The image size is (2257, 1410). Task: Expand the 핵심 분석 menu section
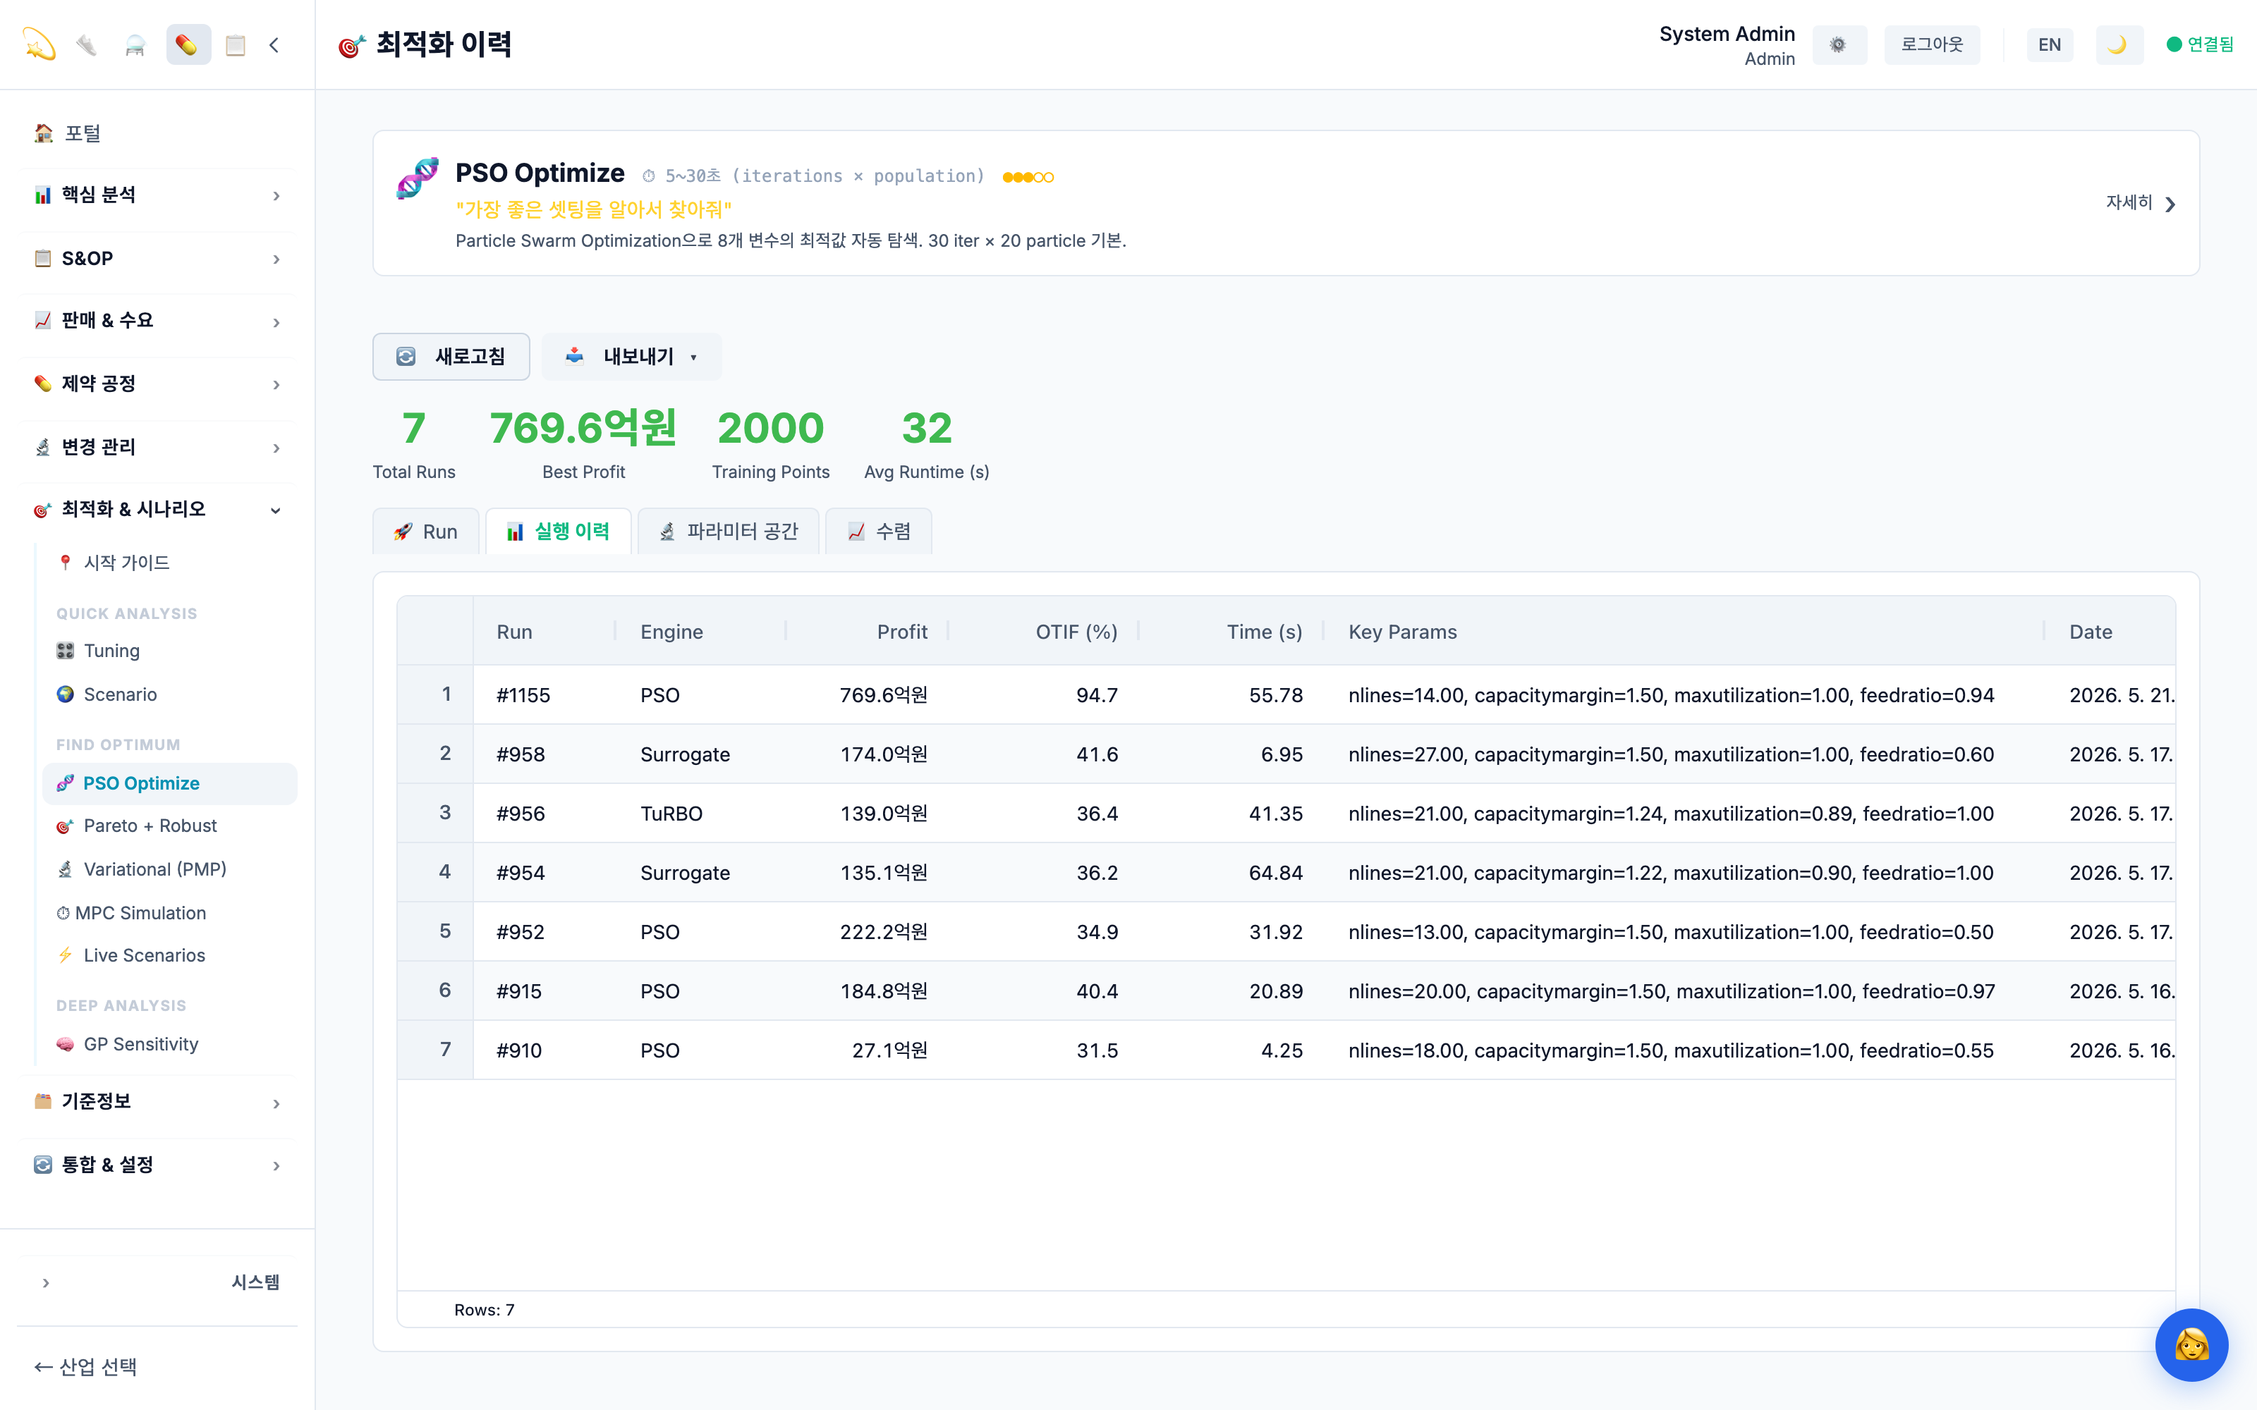pos(157,195)
